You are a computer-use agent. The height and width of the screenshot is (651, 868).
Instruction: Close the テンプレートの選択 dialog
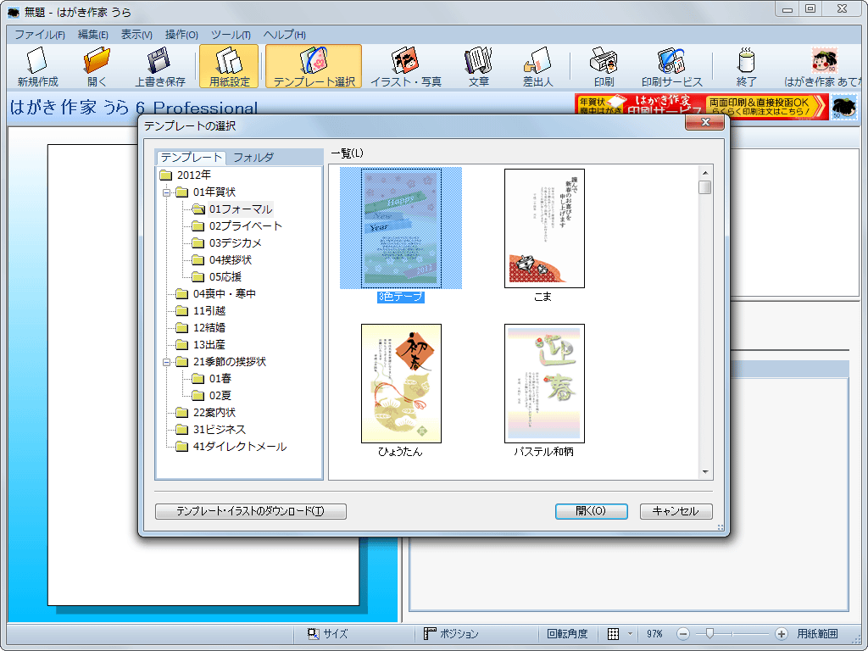704,122
